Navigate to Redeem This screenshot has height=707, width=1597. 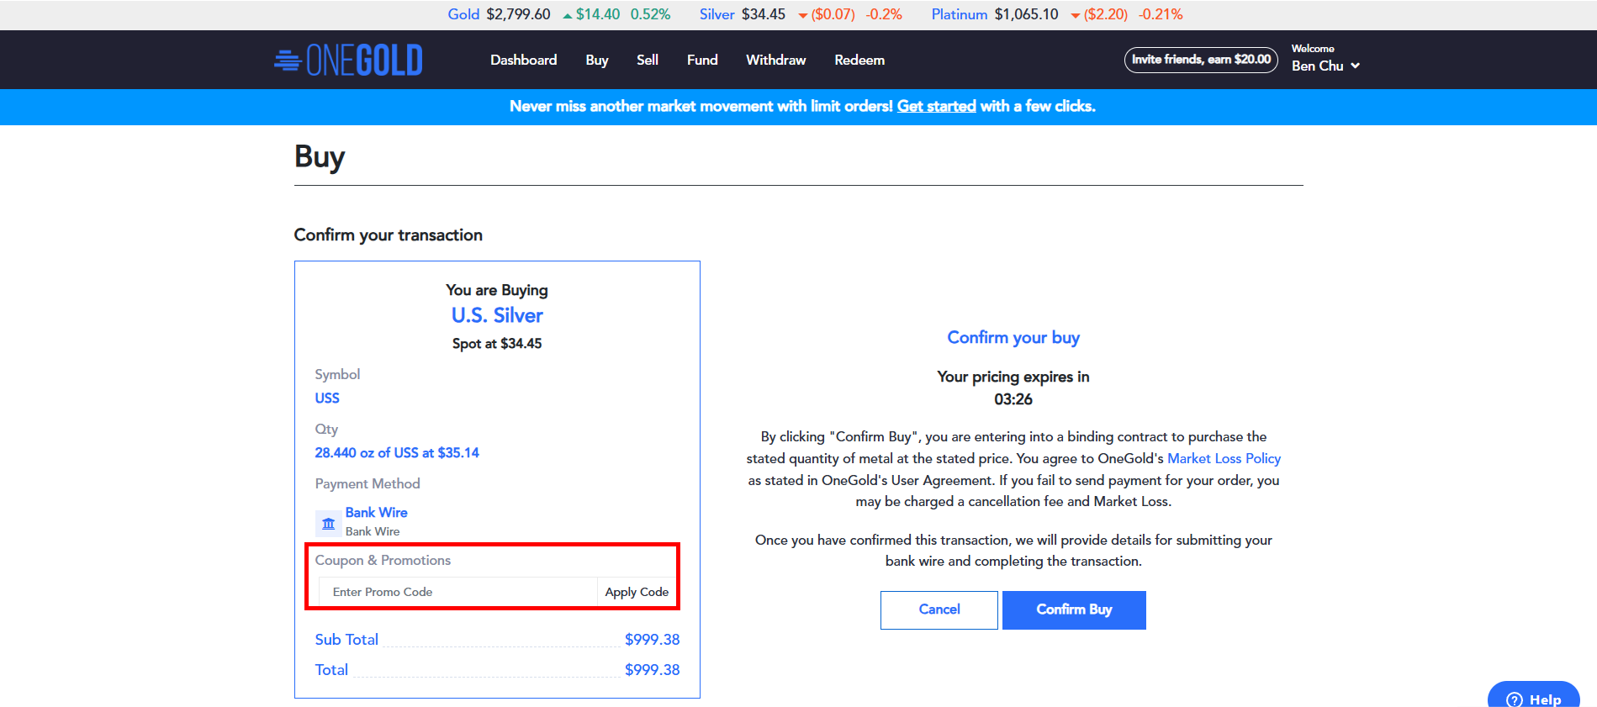coord(859,60)
